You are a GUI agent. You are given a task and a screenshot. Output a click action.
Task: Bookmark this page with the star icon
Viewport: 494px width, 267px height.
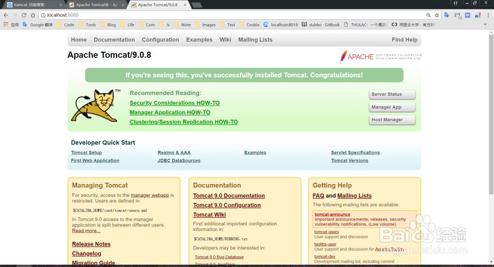[437, 15]
